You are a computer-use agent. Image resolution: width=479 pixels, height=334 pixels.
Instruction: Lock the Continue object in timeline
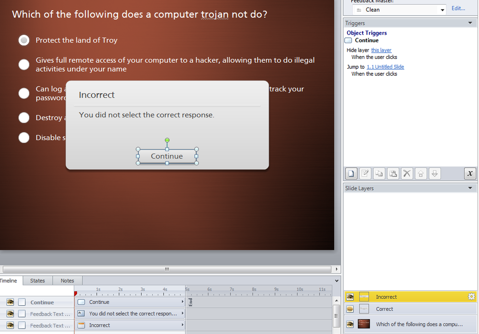22,302
